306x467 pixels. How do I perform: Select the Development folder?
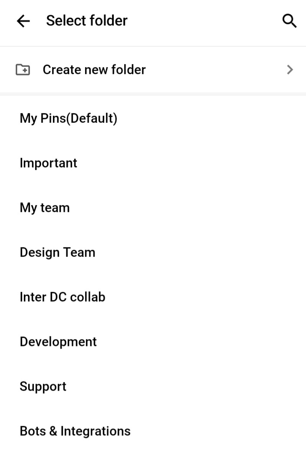[153, 342]
